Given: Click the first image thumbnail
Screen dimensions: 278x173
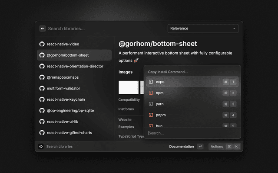Looking at the screenshot, I should pyautogui.click(x=128, y=87).
